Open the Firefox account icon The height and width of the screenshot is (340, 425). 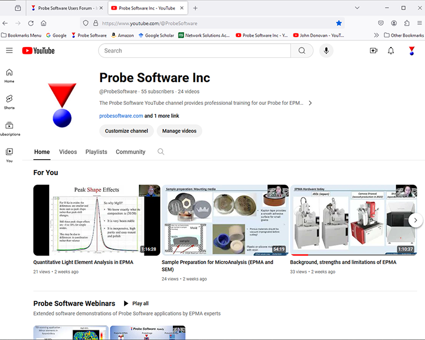(x=394, y=23)
